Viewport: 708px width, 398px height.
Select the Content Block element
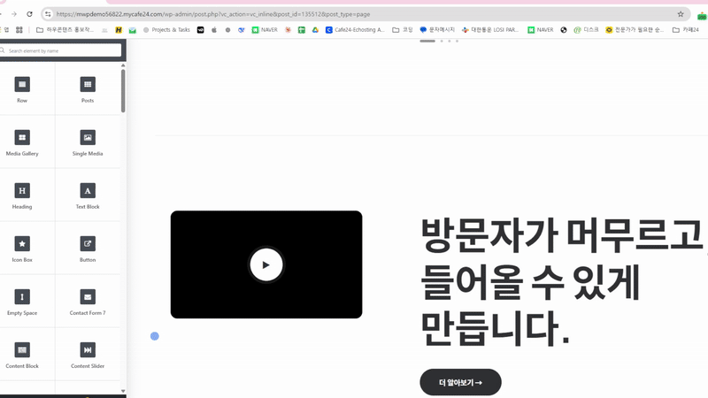[22, 349]
